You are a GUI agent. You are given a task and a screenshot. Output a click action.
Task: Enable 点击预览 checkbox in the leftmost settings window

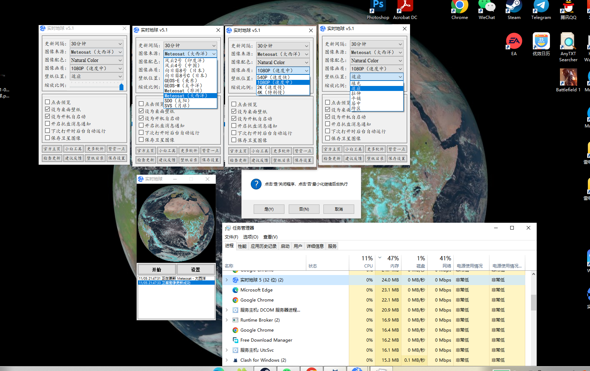coord(48,102)
